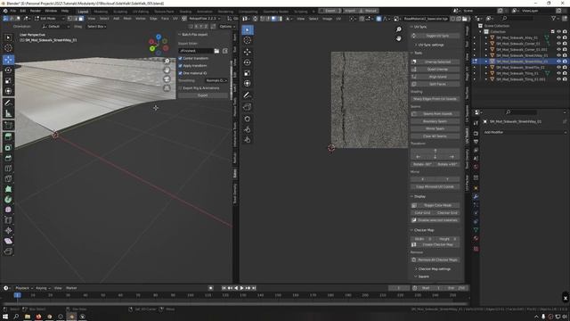Open the Options dropdown in 3D viewport

[227, 27]
